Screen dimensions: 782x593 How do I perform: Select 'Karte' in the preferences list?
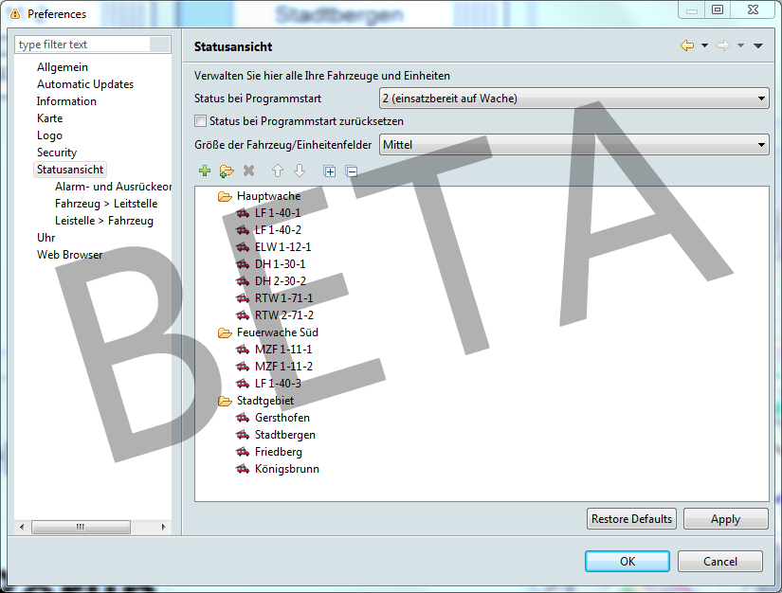[x=49, y=118]
